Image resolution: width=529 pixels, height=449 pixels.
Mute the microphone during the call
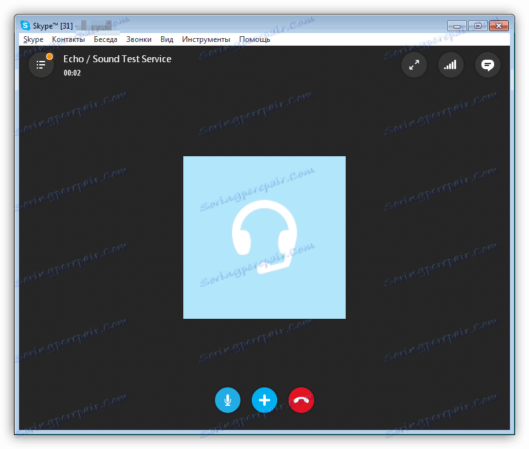tap(228, 400)
